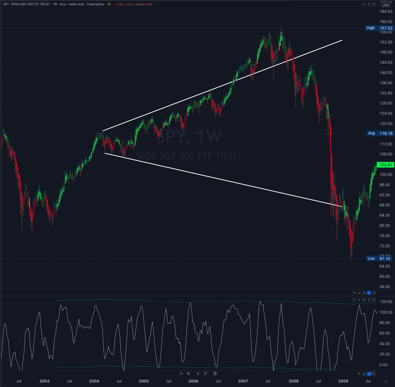Click the 2003 label on time axis

pyautogui.click(x=44, y=381)
